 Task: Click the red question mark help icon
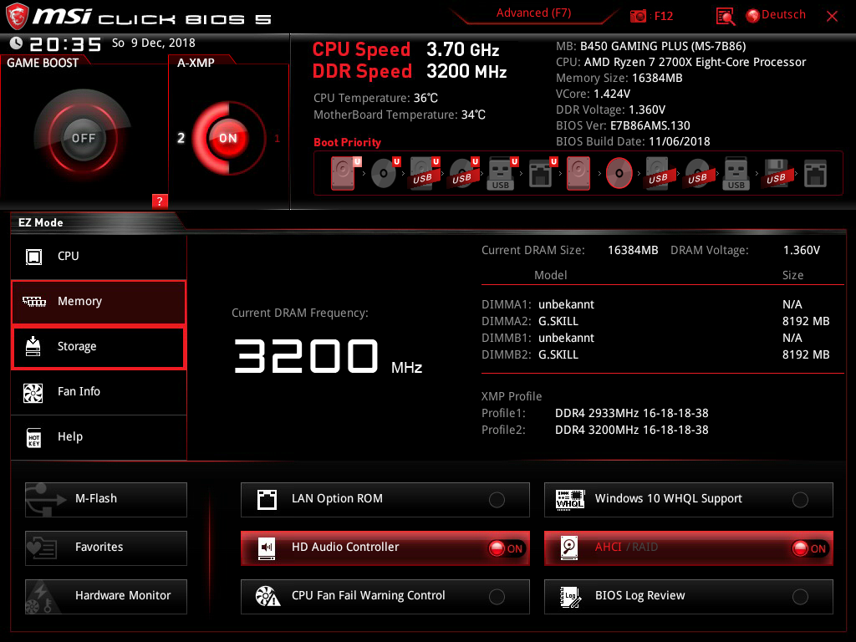[x=160, y=201]
